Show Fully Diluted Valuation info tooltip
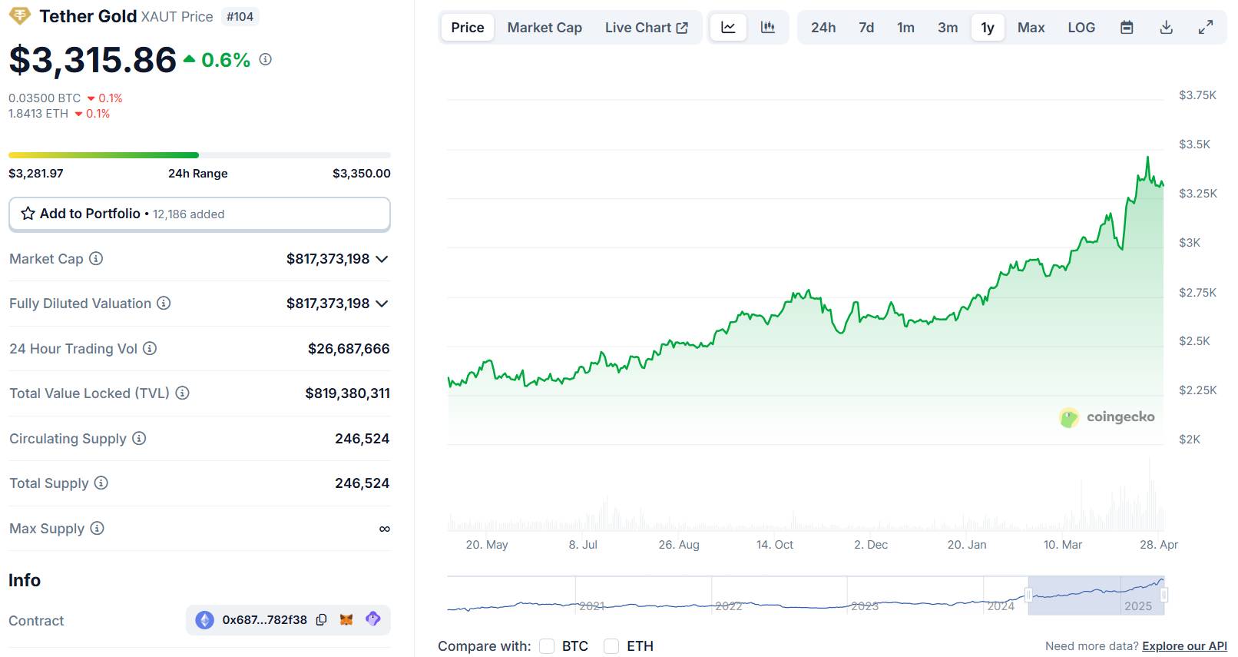 tap(164, 304)
